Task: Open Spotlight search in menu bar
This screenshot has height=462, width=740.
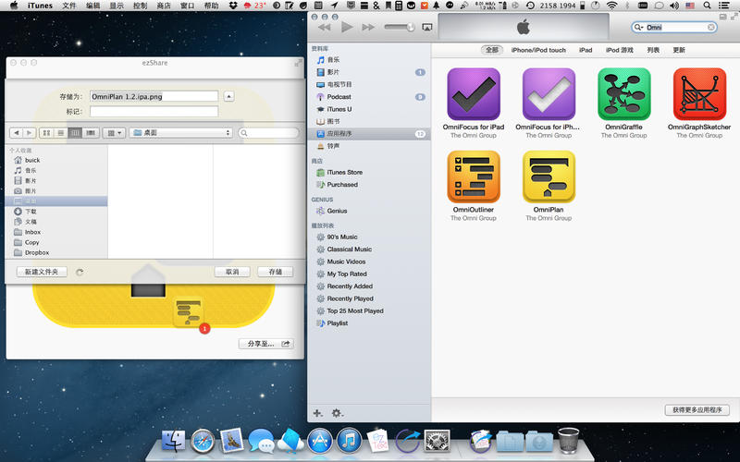Action: pyautogui.click(x=707, y=6)
